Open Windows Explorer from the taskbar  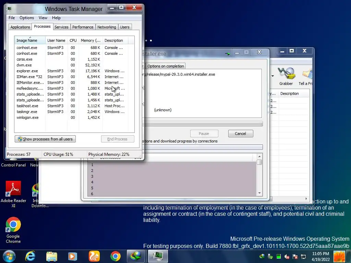52,256
